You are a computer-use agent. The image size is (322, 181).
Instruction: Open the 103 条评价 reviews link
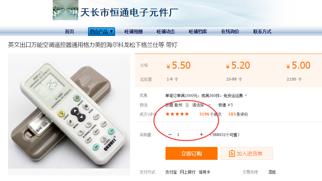point(238,114)
